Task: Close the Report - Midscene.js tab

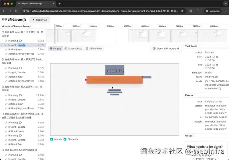Action: point(53,3)
